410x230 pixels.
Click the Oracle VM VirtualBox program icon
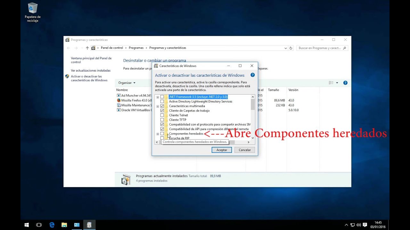click(119, 110)
